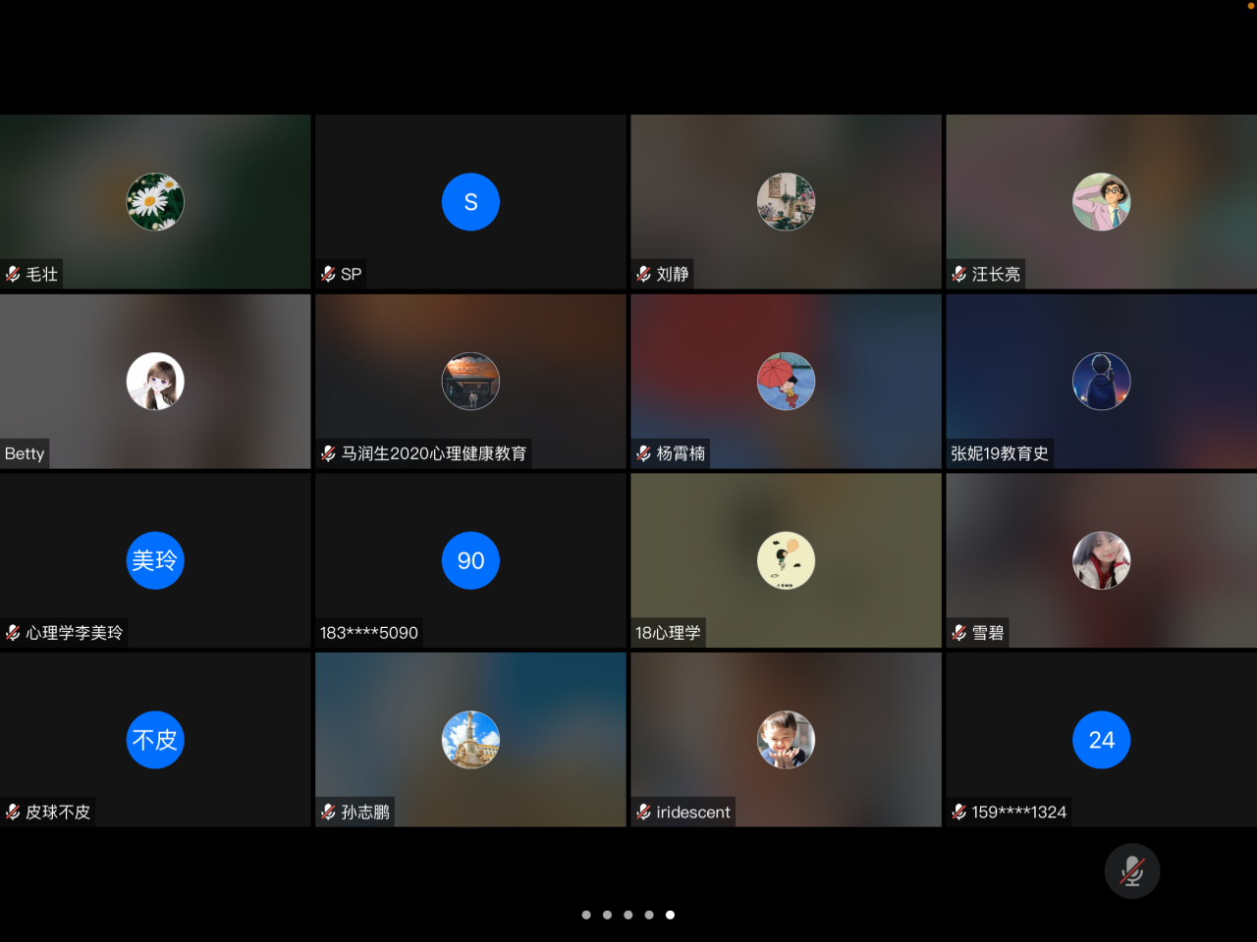Image resolution: width=1257 pixels, height=942 pixels.
Task: Select the blue "S" avatar for SP
Action: (x=470, y=202)
